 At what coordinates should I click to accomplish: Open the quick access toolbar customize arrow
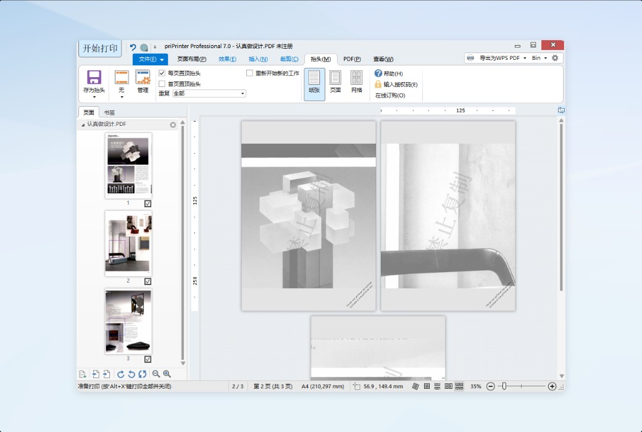154,48
